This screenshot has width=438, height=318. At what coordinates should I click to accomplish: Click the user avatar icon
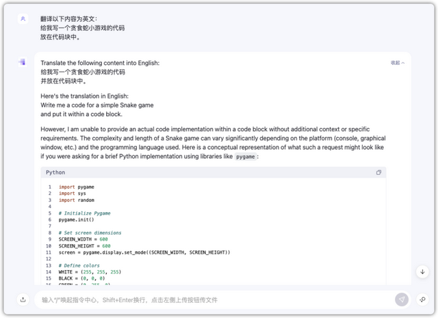(x=23, y=19)
